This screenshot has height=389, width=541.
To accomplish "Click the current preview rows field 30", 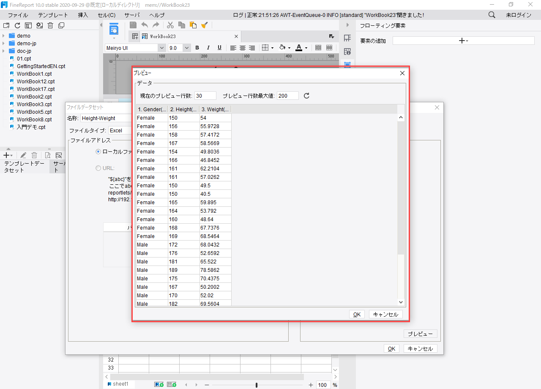I will click(205, 96).
